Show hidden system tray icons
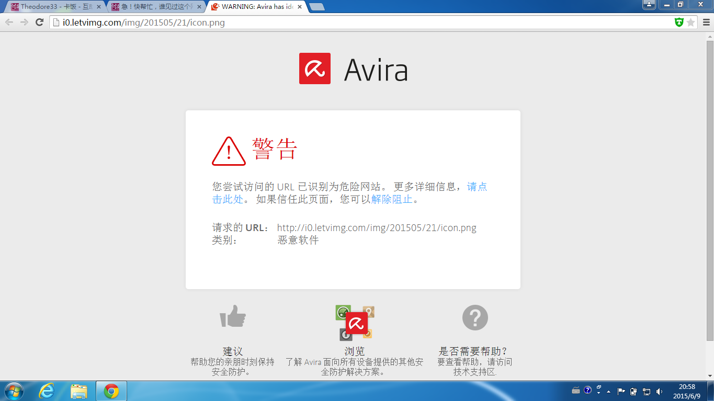Image resolution: width=714 pixels, height=401 pixels. [x=608, y=391]
